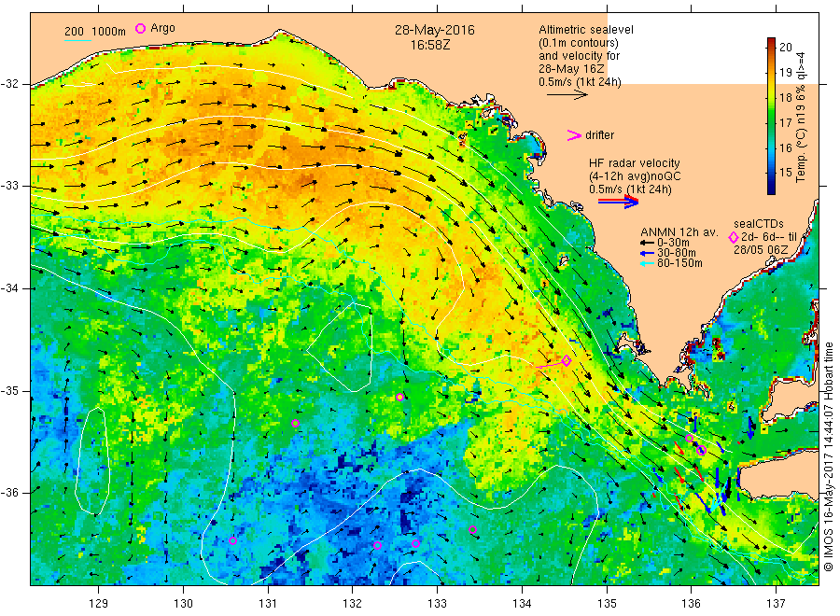Click the 'HF radar velocity' label
Image resolution: width=840 pixels, height=616 pixels.
click(635, 162)
